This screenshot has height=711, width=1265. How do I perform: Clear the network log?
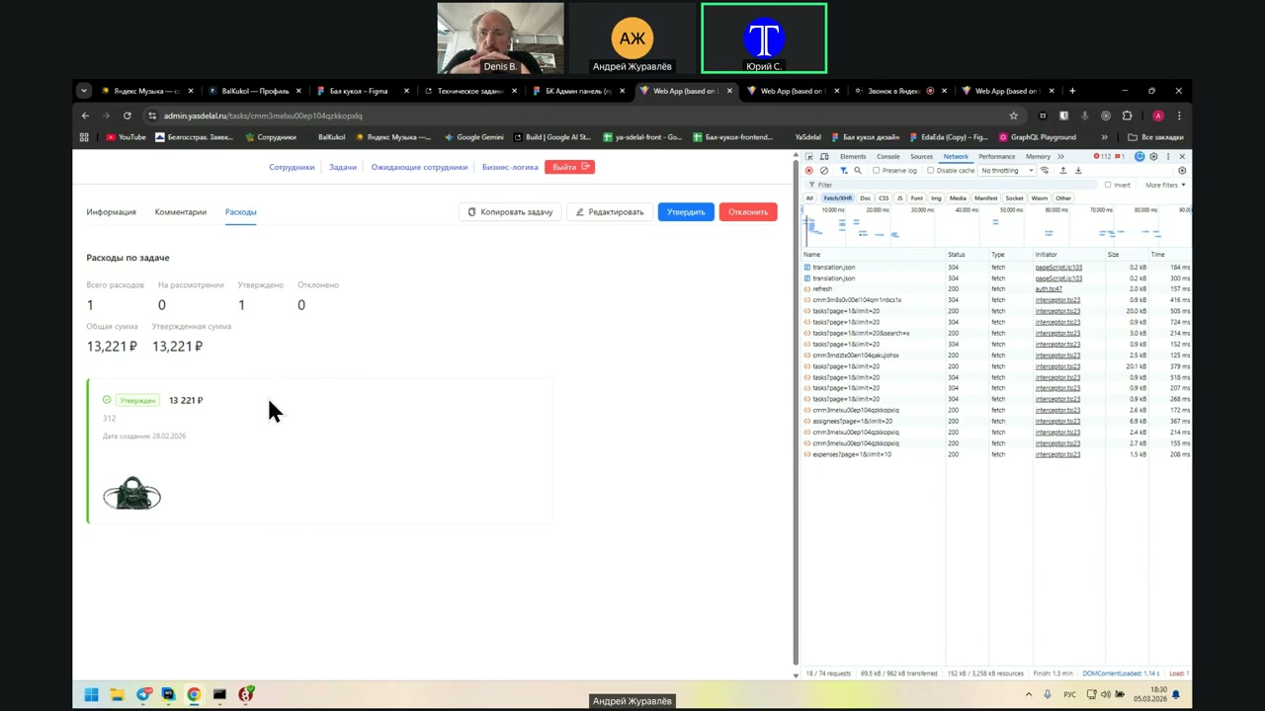824,171
